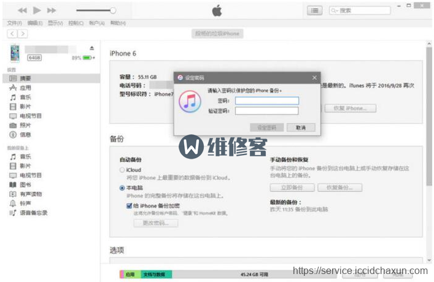Click the 设定密码 confirm button
The width and height of the screenshot is (434, 282).
pos(267,128)
